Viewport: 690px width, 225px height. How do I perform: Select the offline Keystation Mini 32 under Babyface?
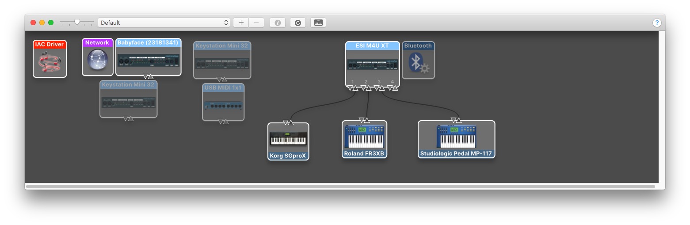click(129, 99)
